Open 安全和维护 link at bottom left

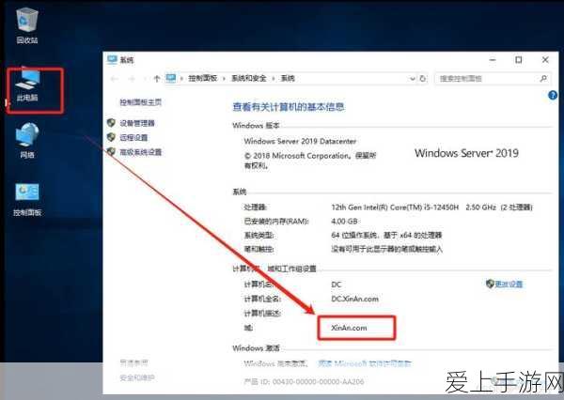pyautogui.click(x=137, y=377)
